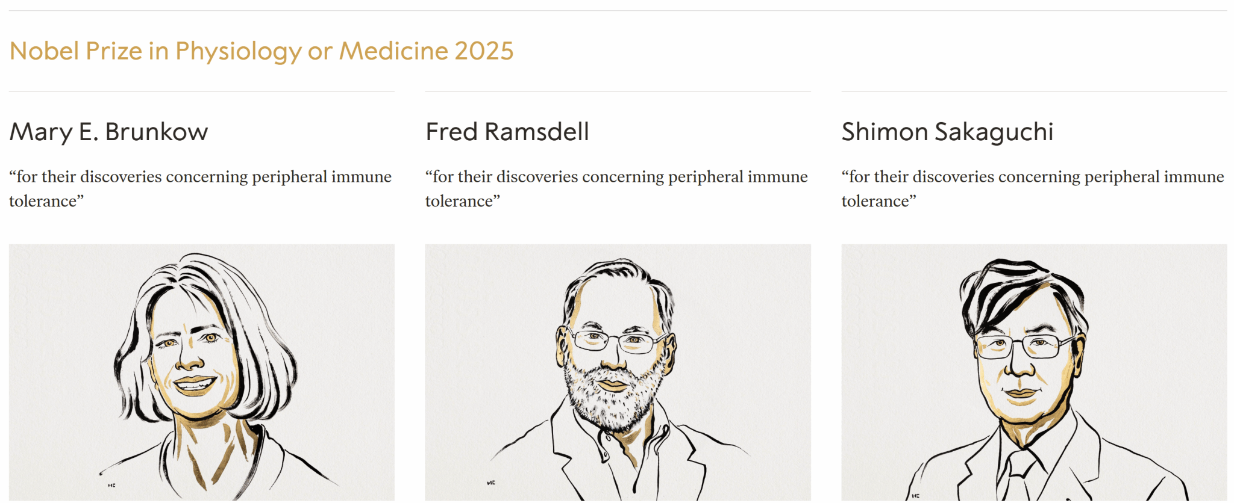Click the word "tolerance" under Mary E. Brunkow
The width and height of the screenshot is (1234, 503).
tap(43, 201)
